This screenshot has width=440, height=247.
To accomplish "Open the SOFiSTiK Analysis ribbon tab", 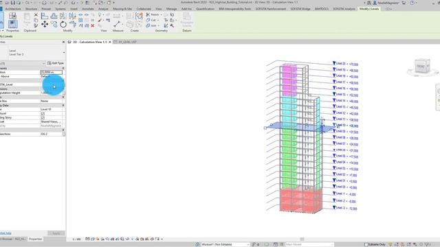I will click(x=344, y=9).
